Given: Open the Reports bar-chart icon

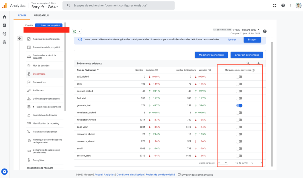Looking at the screenshot, I should coord(4,25).
